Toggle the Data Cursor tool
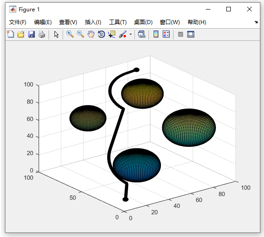Image resolution: width=264 pixels, height=237 pixels. 112,34
